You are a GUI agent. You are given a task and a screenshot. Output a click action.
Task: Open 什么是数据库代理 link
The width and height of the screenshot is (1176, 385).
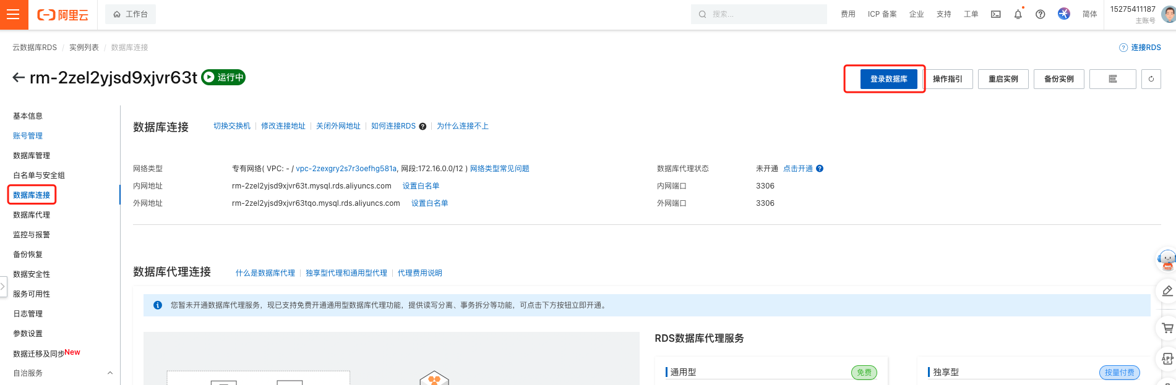(265, 273)
